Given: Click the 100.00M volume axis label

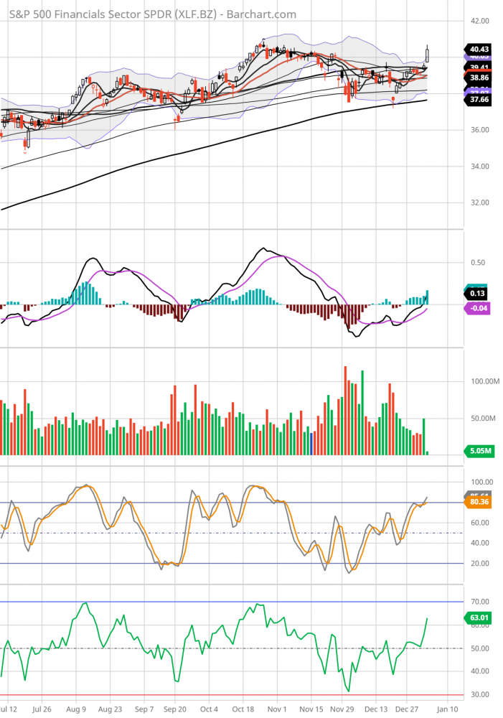Looking at the screenshot, I should coord(482,381).
